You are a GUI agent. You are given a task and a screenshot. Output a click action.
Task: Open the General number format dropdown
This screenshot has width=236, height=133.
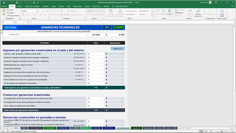(103, 11)
